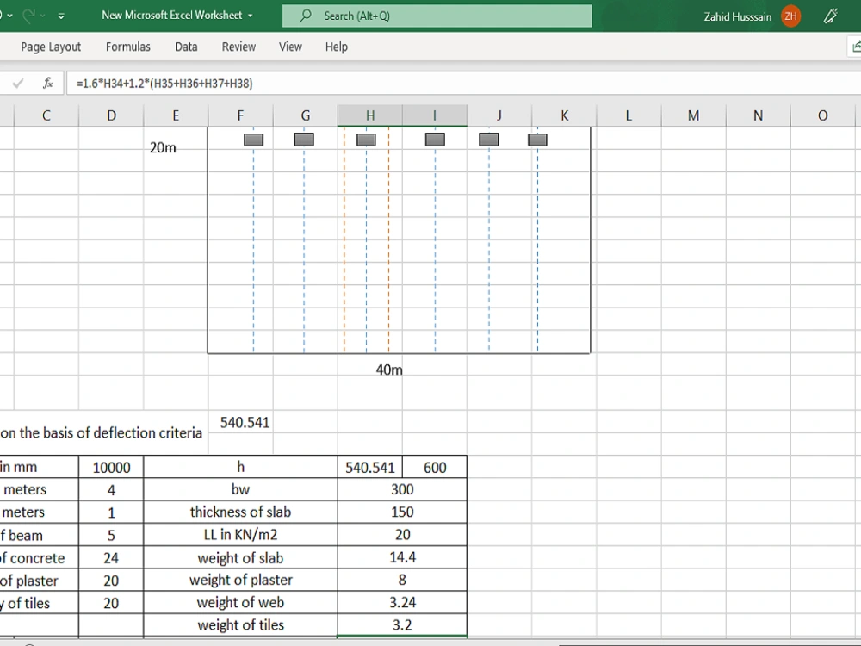Open the workbook title dropdown arrow

click(x=251, y=16)
